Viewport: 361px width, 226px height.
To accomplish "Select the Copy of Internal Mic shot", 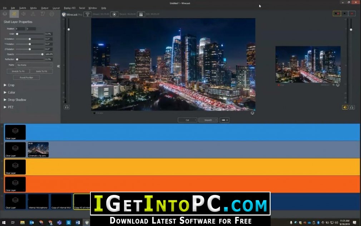I will (61, 202).
